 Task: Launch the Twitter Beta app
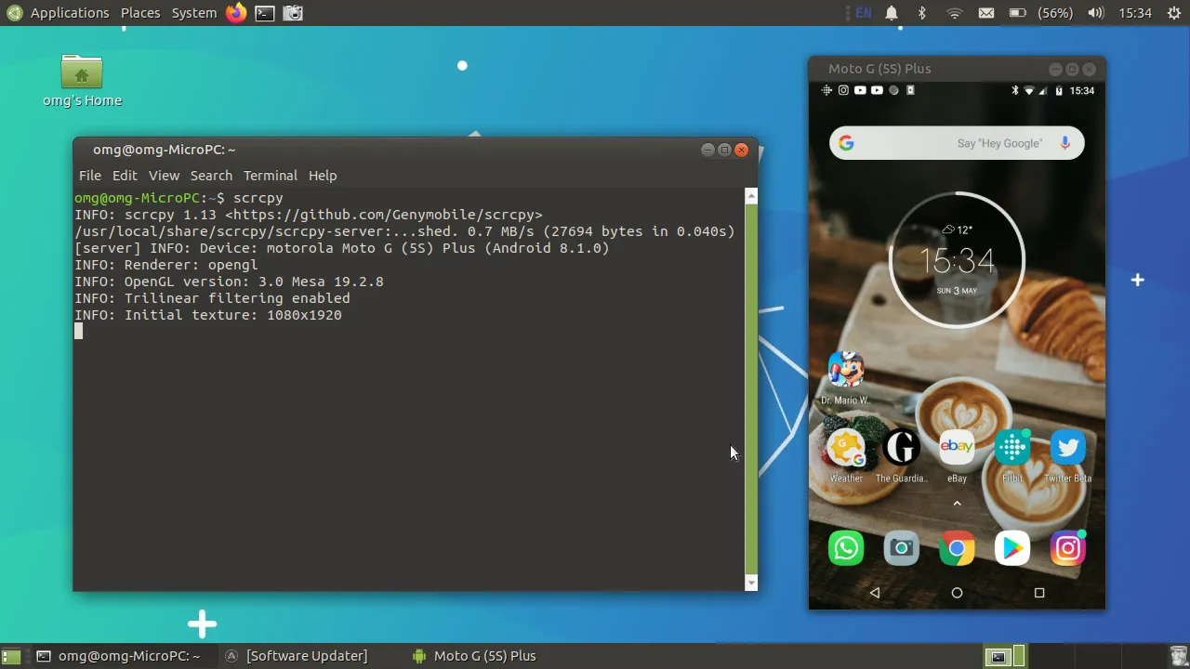(1067, 447)
